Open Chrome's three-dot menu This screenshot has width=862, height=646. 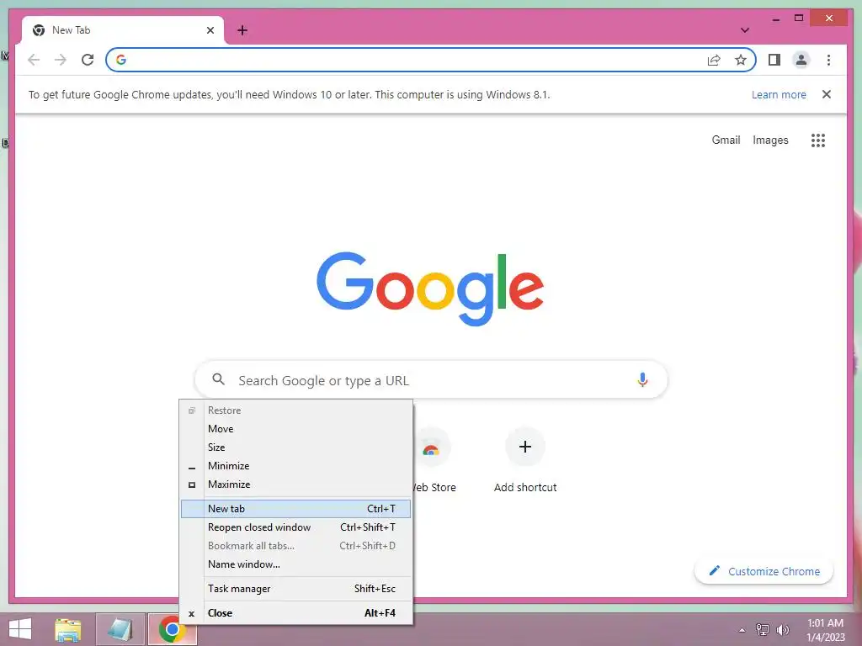(828, 60)
